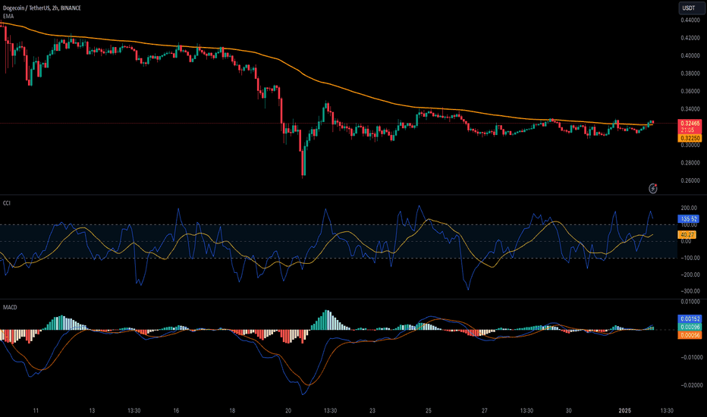Click the EMA indicator legend label
Viewport: 707px width, 417px height.
pos(8,16)
